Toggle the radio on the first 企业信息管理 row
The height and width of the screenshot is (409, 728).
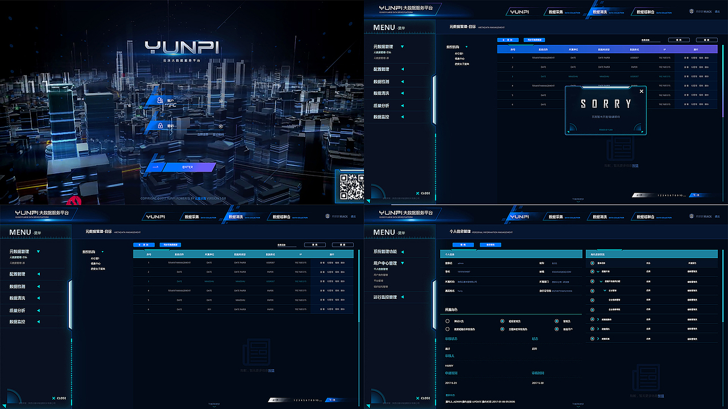tap(592, 299)
